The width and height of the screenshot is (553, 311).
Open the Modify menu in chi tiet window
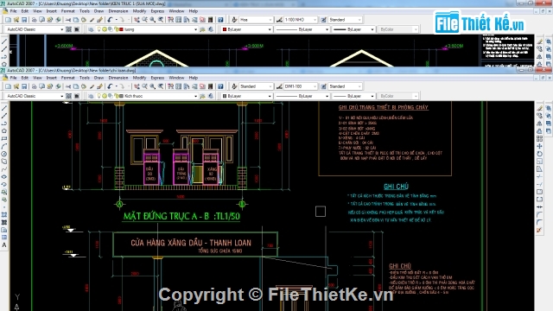pyautogui.click(x=139, y=78)
